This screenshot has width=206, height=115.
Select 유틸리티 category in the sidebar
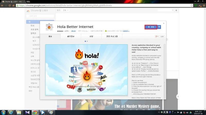click(34, 83)
